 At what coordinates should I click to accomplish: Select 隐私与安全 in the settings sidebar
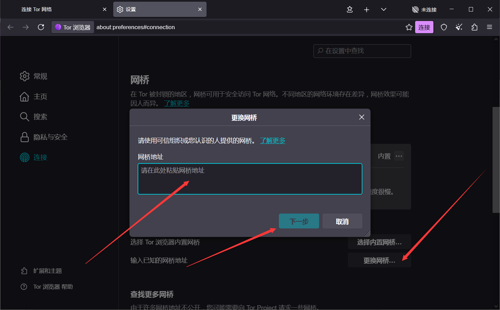[50, 137]
